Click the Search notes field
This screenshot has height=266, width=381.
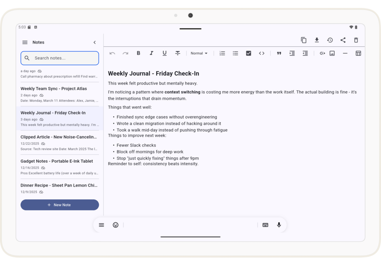click(60, 58)
